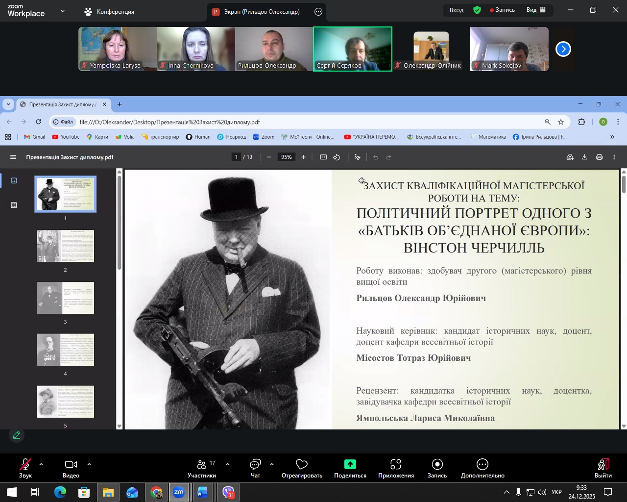Screen dimensions: 627x502
Task: Click the annotation pencil icon
Action: pyautogui.click(x=17, y=435)
